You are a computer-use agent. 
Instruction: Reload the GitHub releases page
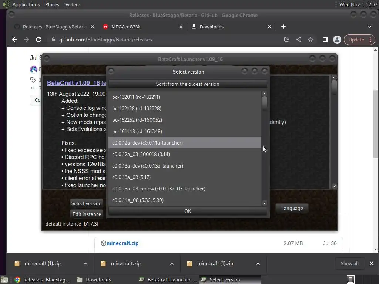(38, 40)
